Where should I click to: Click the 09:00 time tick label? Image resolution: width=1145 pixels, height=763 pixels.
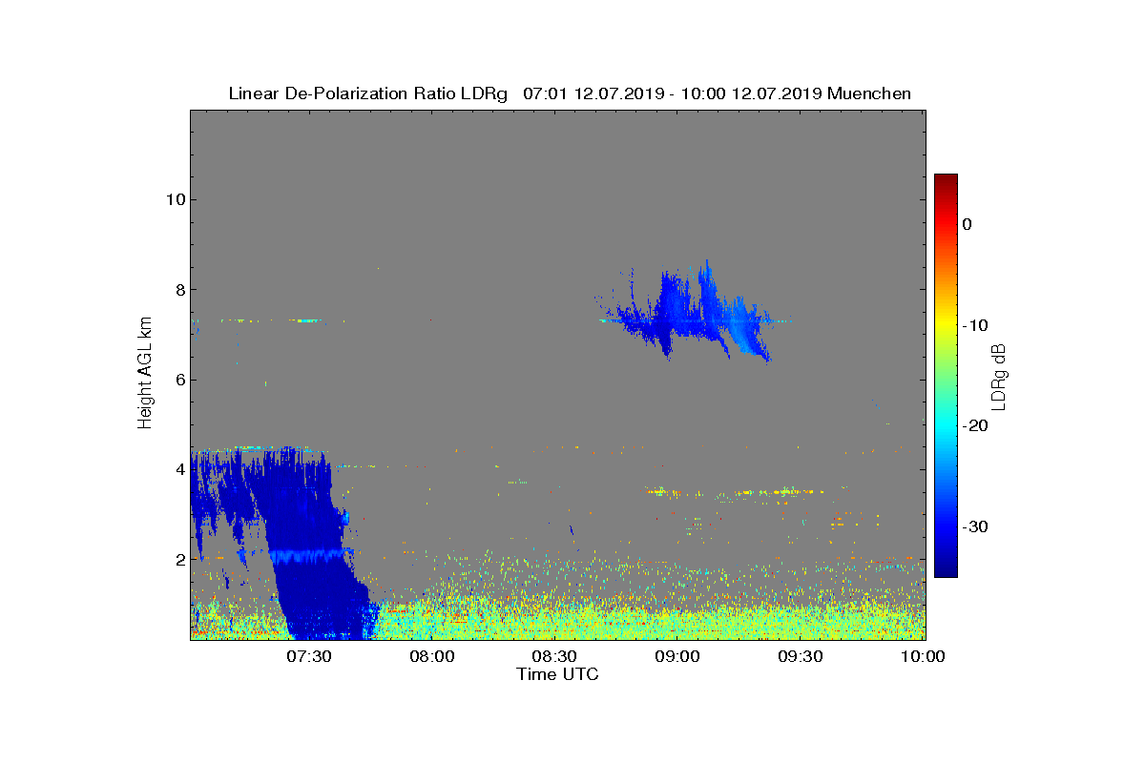coord(677,656)
